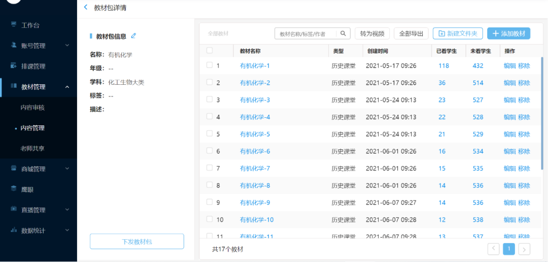Click the 全部教材 breadcrumb text
The height and width of the screenshot is (262, 548).
coord(218,34)
